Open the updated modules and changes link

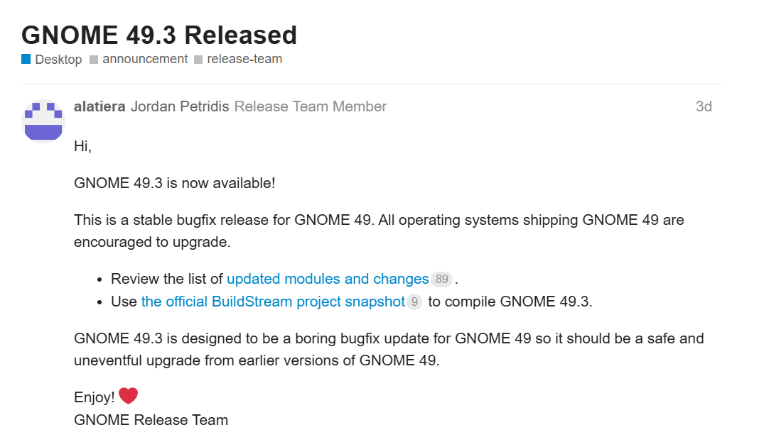point(328,279)
